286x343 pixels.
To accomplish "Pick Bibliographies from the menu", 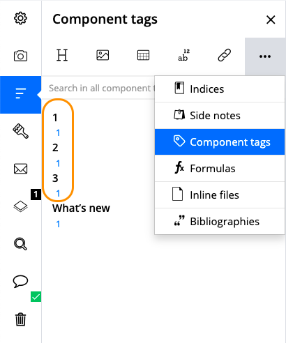I will pyautogui.click(x=220, y=221).
